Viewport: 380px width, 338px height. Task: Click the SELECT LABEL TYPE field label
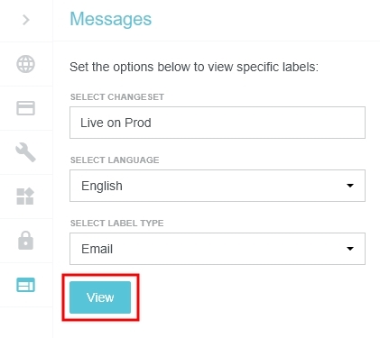pos(116,224)
